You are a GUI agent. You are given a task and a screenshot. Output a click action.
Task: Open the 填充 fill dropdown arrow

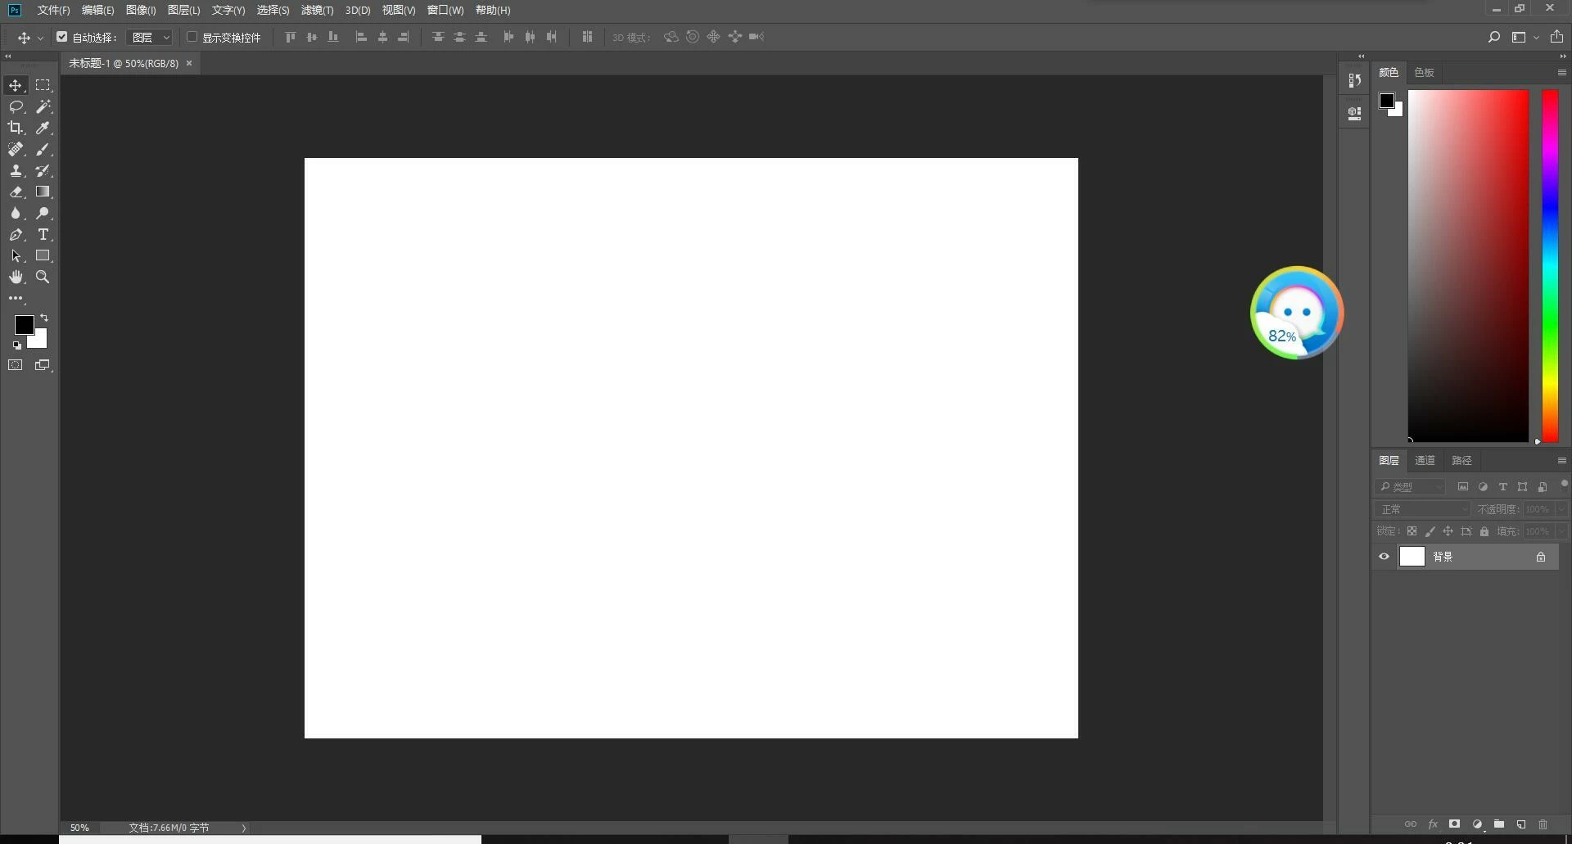point(1561,531)
